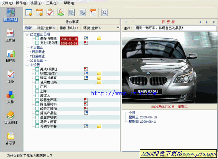Screen dimensions: 218x159
Task: Collapse the 未设置 tree group
Action: pyautogui.click(x=27, y=65)
